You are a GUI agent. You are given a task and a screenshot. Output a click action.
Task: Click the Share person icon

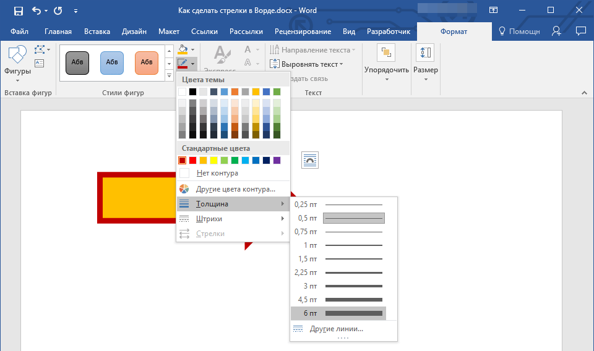pos(556,31)
